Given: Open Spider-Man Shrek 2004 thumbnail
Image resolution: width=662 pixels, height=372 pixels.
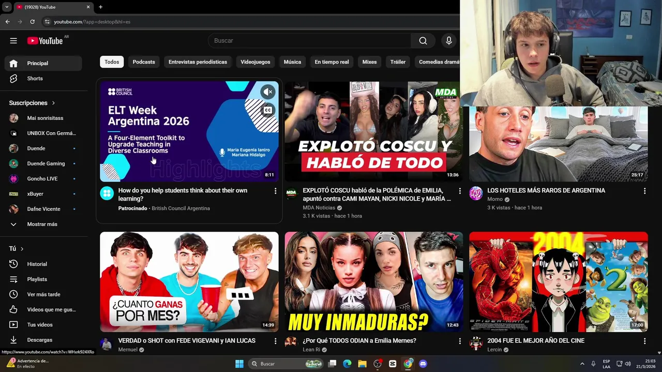Looking at the screenshot, I should 558,282.
